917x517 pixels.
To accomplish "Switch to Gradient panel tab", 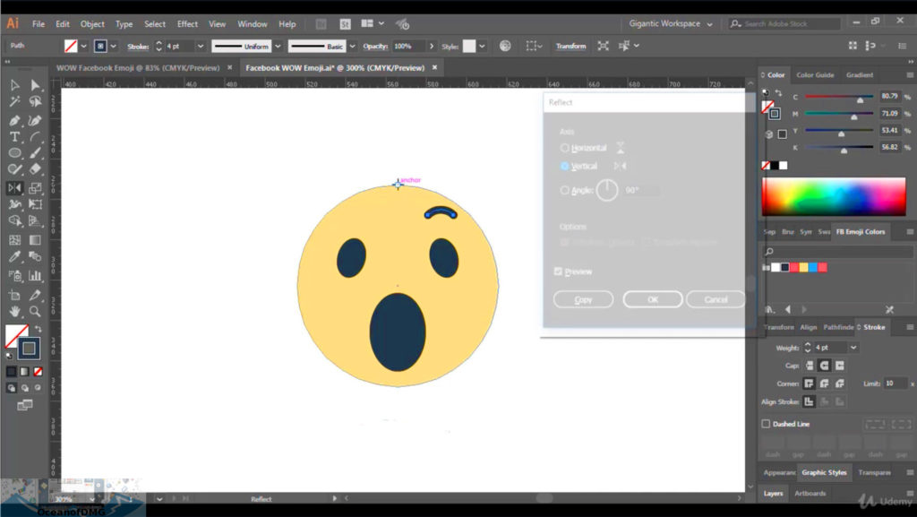I will (859, 75).
